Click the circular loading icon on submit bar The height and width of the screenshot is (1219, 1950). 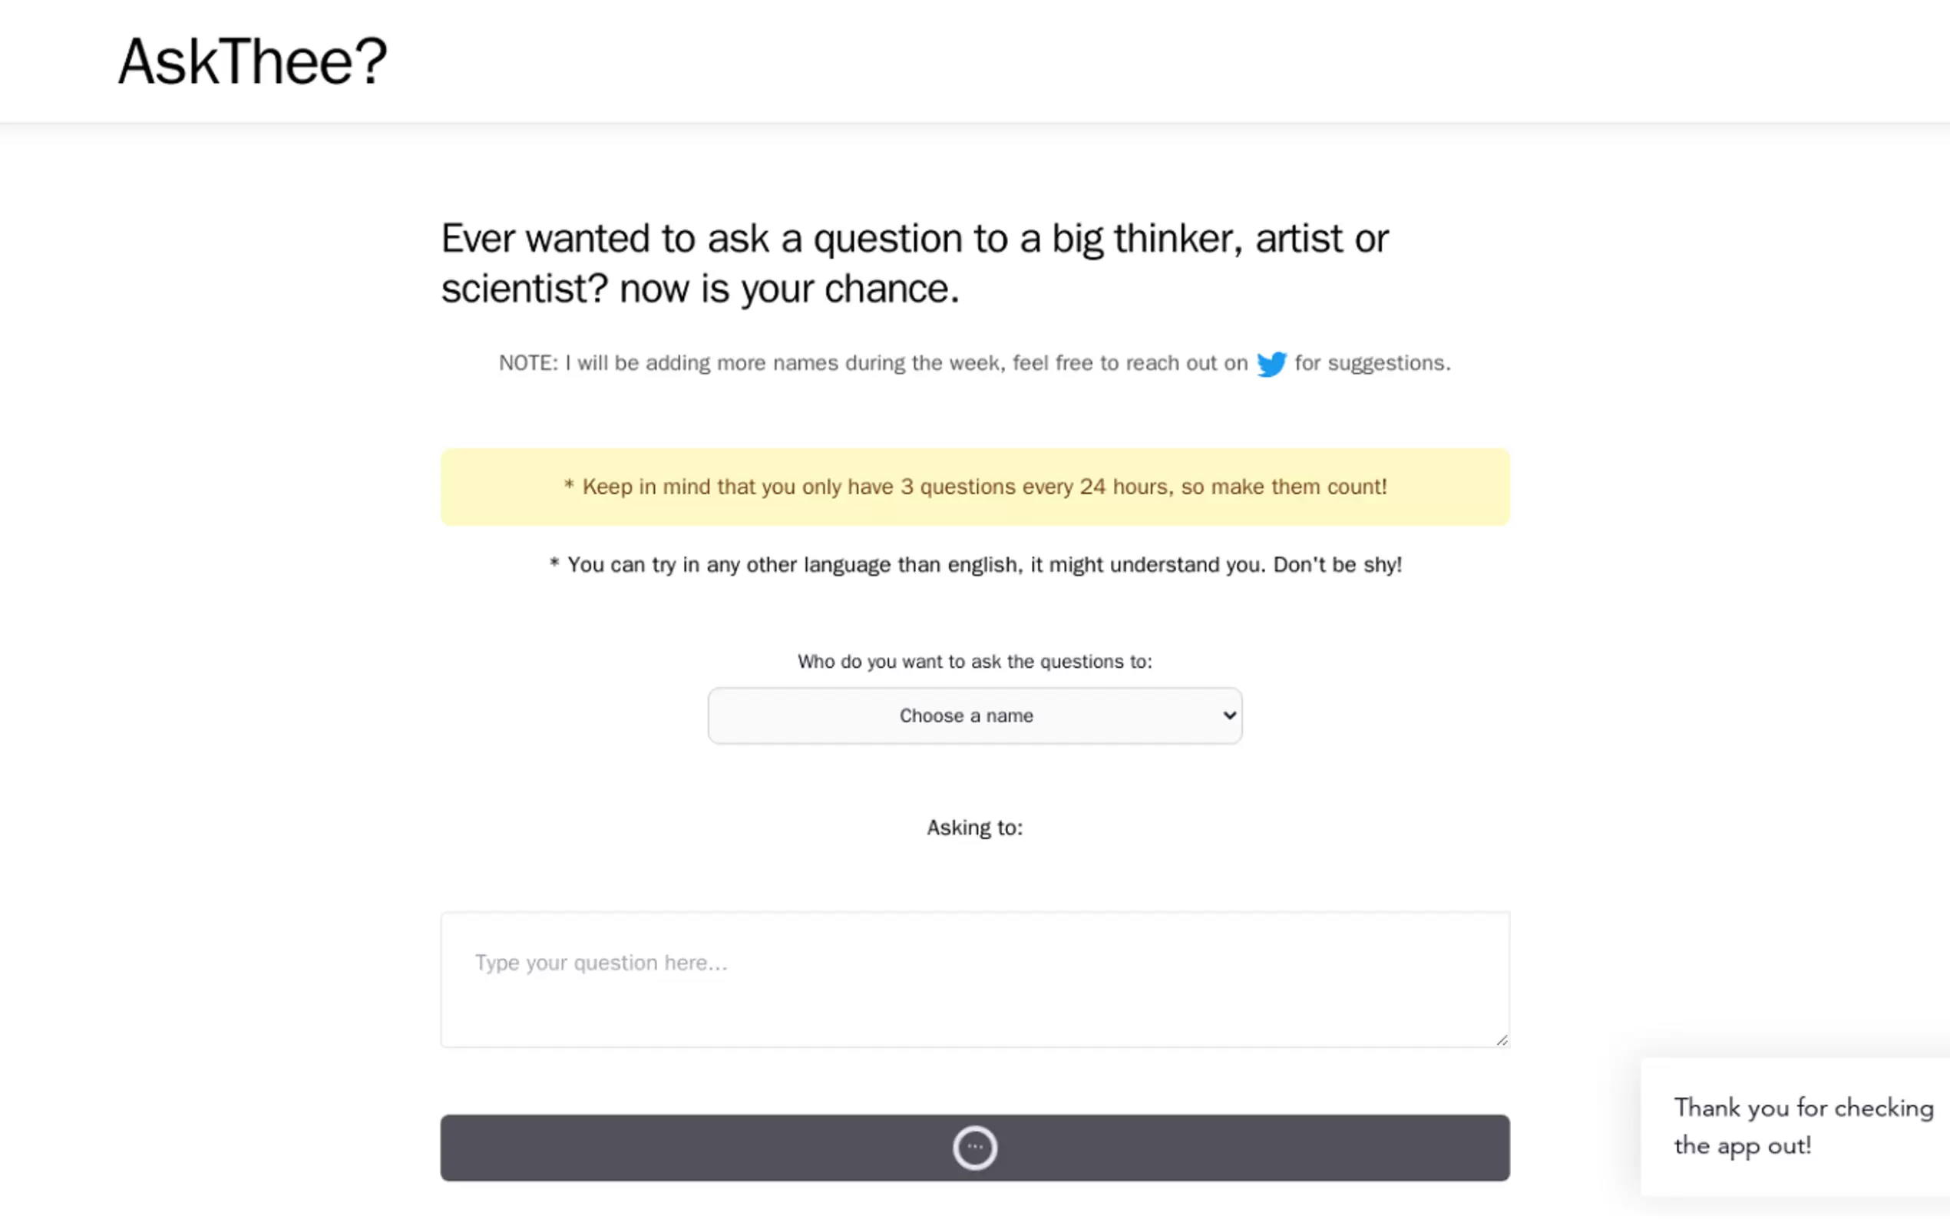pos(974,1148)
